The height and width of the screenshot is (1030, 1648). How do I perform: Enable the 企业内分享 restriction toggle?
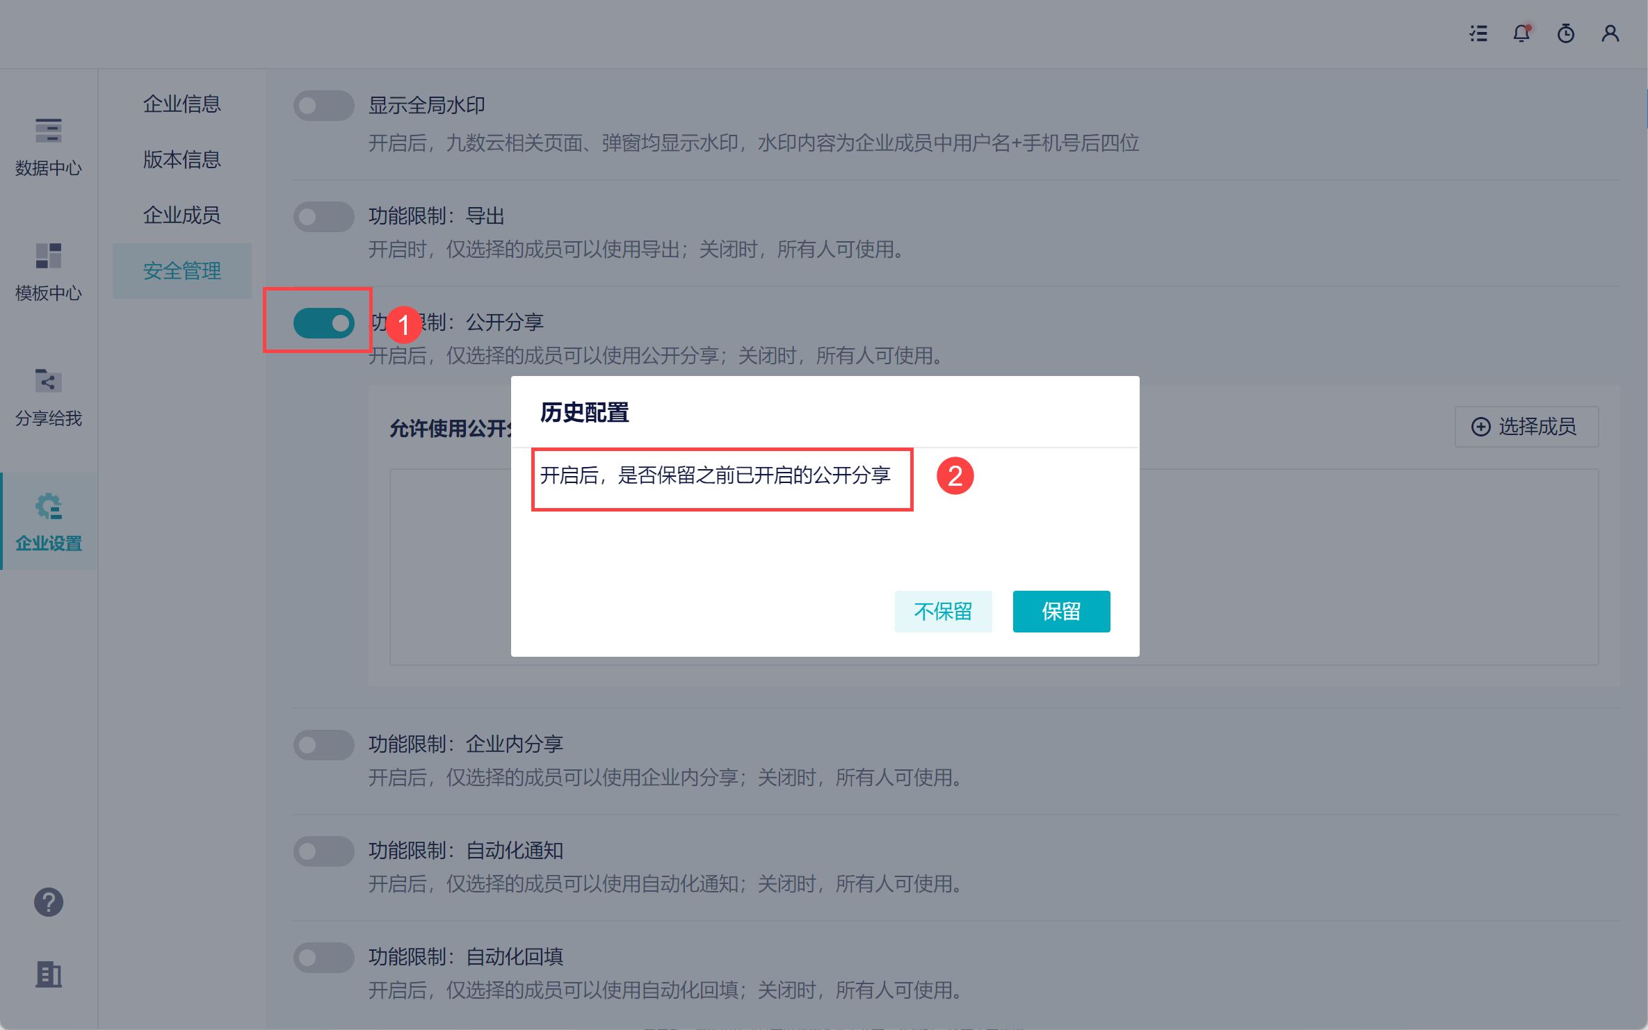coord(323,745)
